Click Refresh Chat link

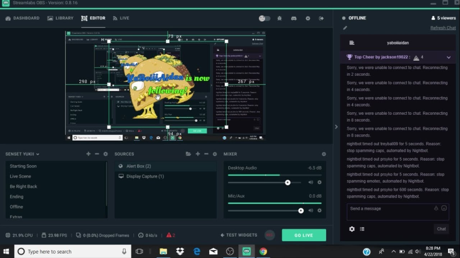tap(443, 28)
